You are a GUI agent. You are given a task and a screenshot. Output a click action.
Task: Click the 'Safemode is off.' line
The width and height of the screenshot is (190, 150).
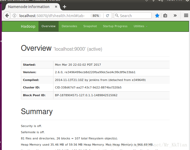(33, 132)
